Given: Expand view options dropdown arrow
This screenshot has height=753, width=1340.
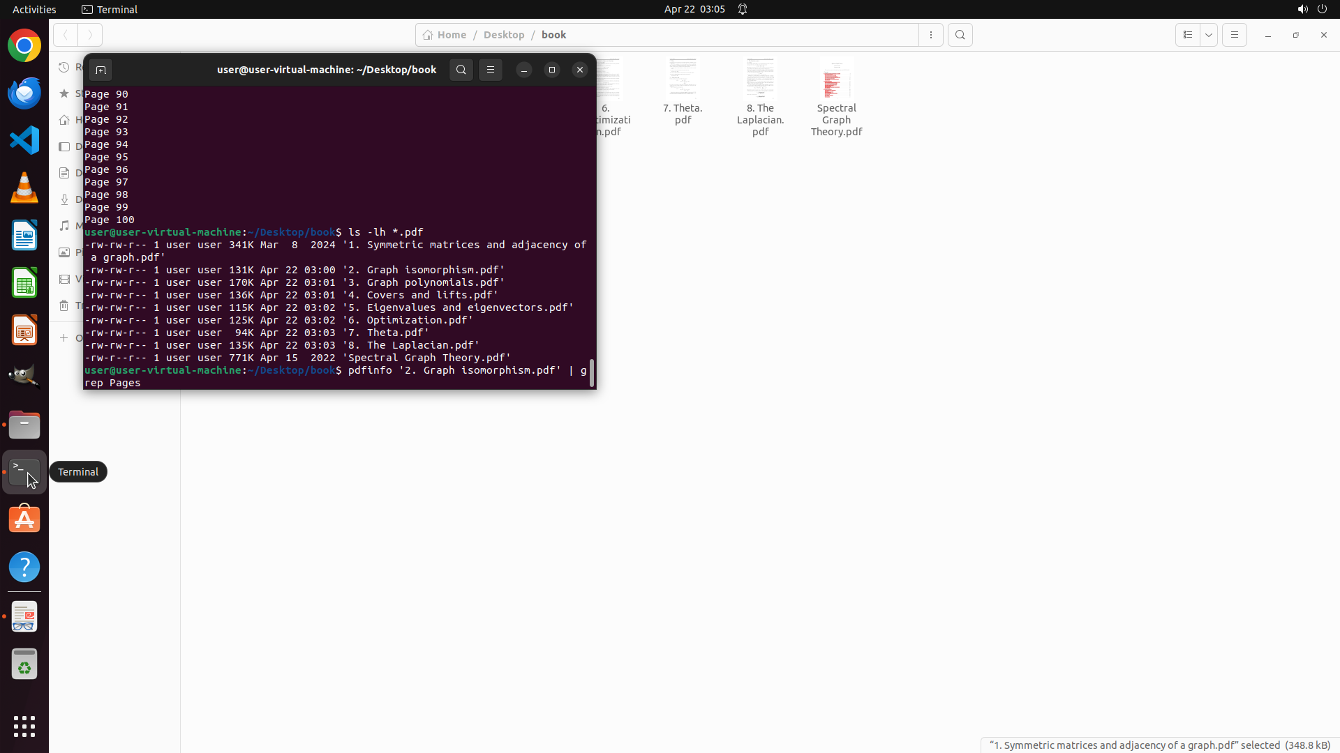Looking at the screenshot, I should pyautogui.click(x=1209, y=35).
